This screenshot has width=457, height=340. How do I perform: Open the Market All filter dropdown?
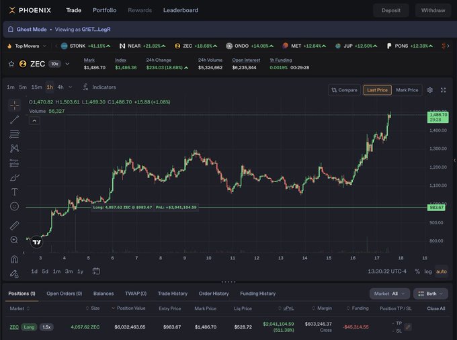click(x=390, y=294)
